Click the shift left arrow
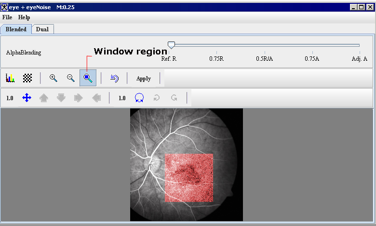376x226 pixels. click(x=96, y=98)
